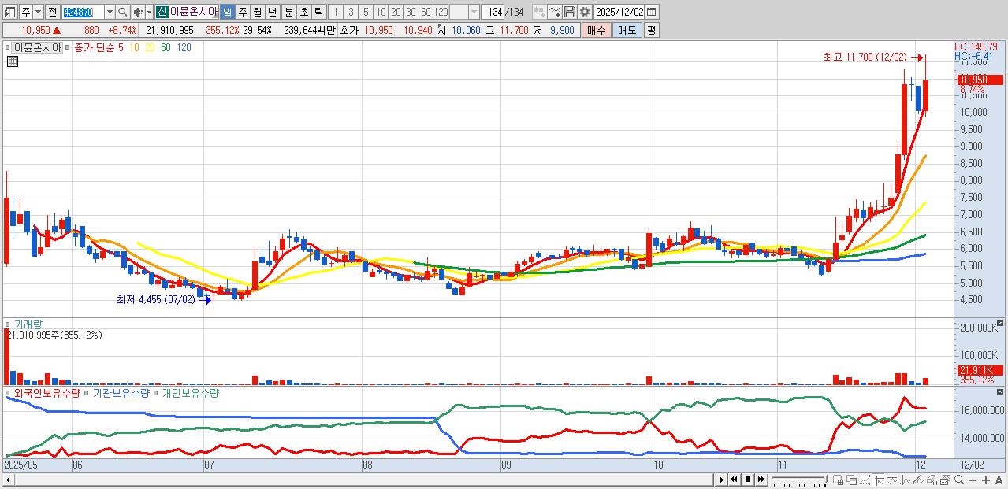The height and width of the screenshot is (489, 1008).
Task: Click the candle count field showing 134
Action: click(x=493, y=12)
